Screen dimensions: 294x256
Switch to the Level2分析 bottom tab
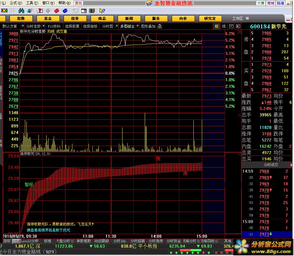30,241
